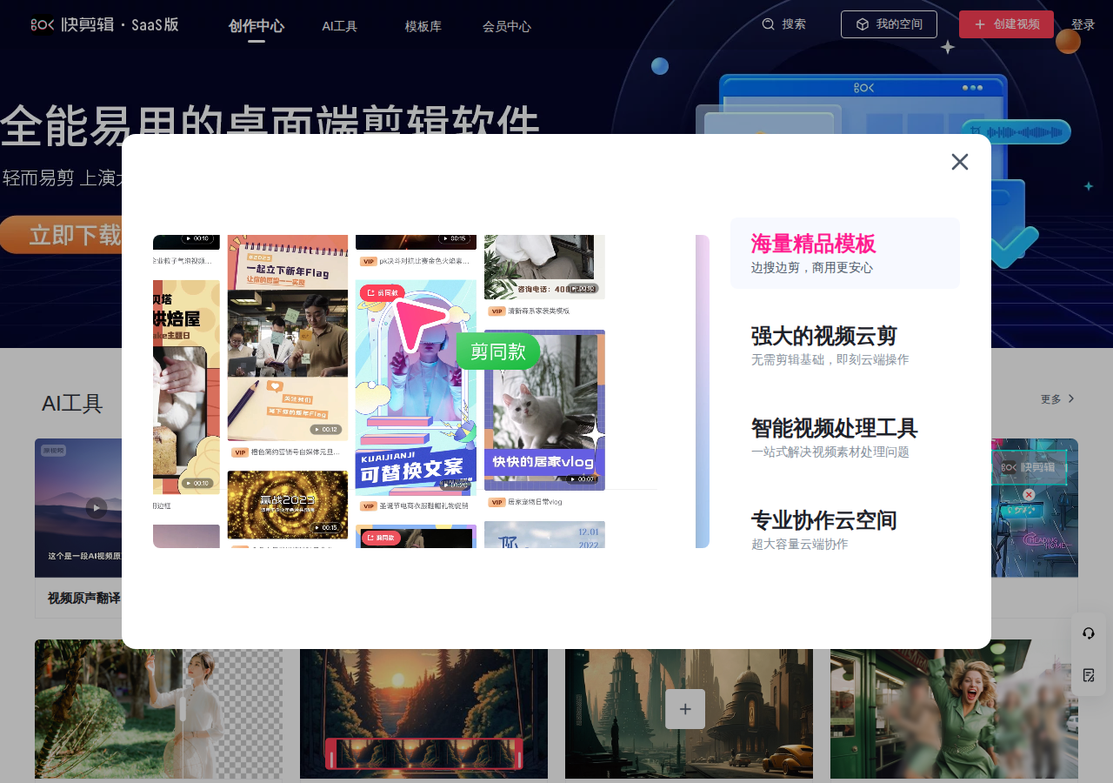Select the 海量精品模板 feature item

click(x=844, y=253)
